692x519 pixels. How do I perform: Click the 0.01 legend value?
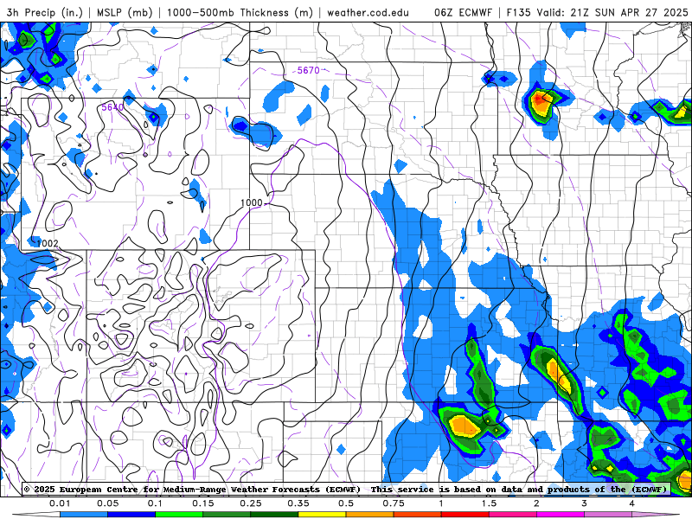pyautogui.click(x=60, y=503)
